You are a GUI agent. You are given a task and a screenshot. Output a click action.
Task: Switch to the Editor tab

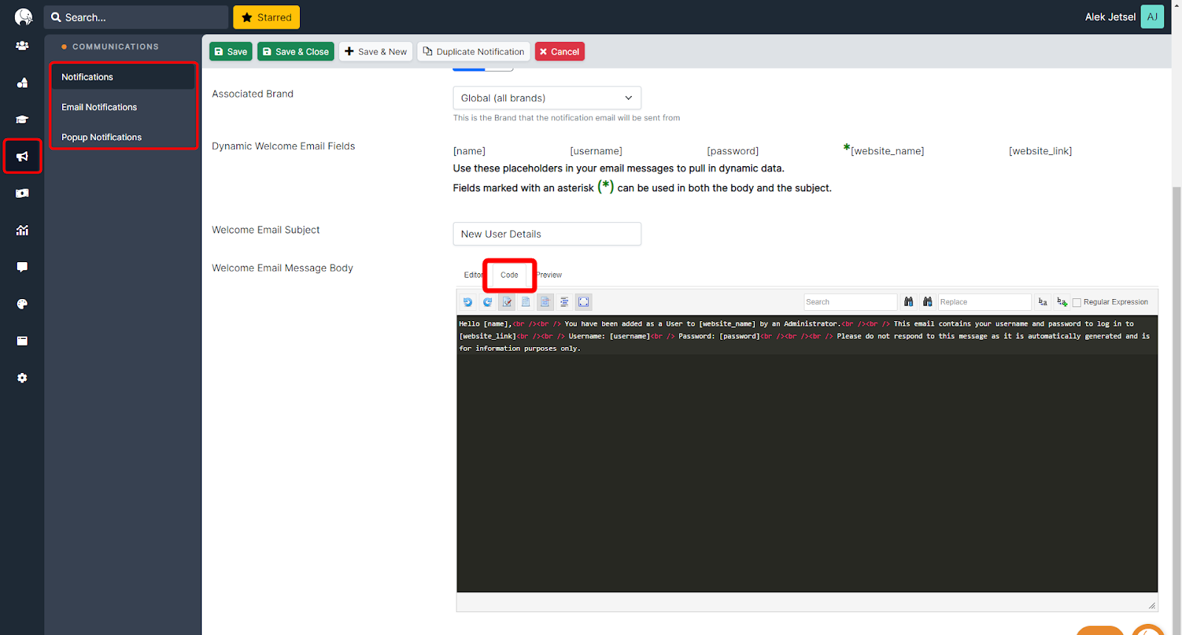(x=473, y=275)
